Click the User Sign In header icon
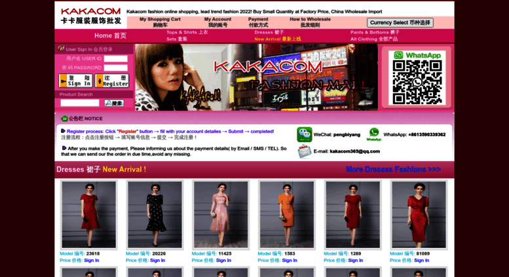The width and height of the screenshot is (509, 277). point(61,48)
